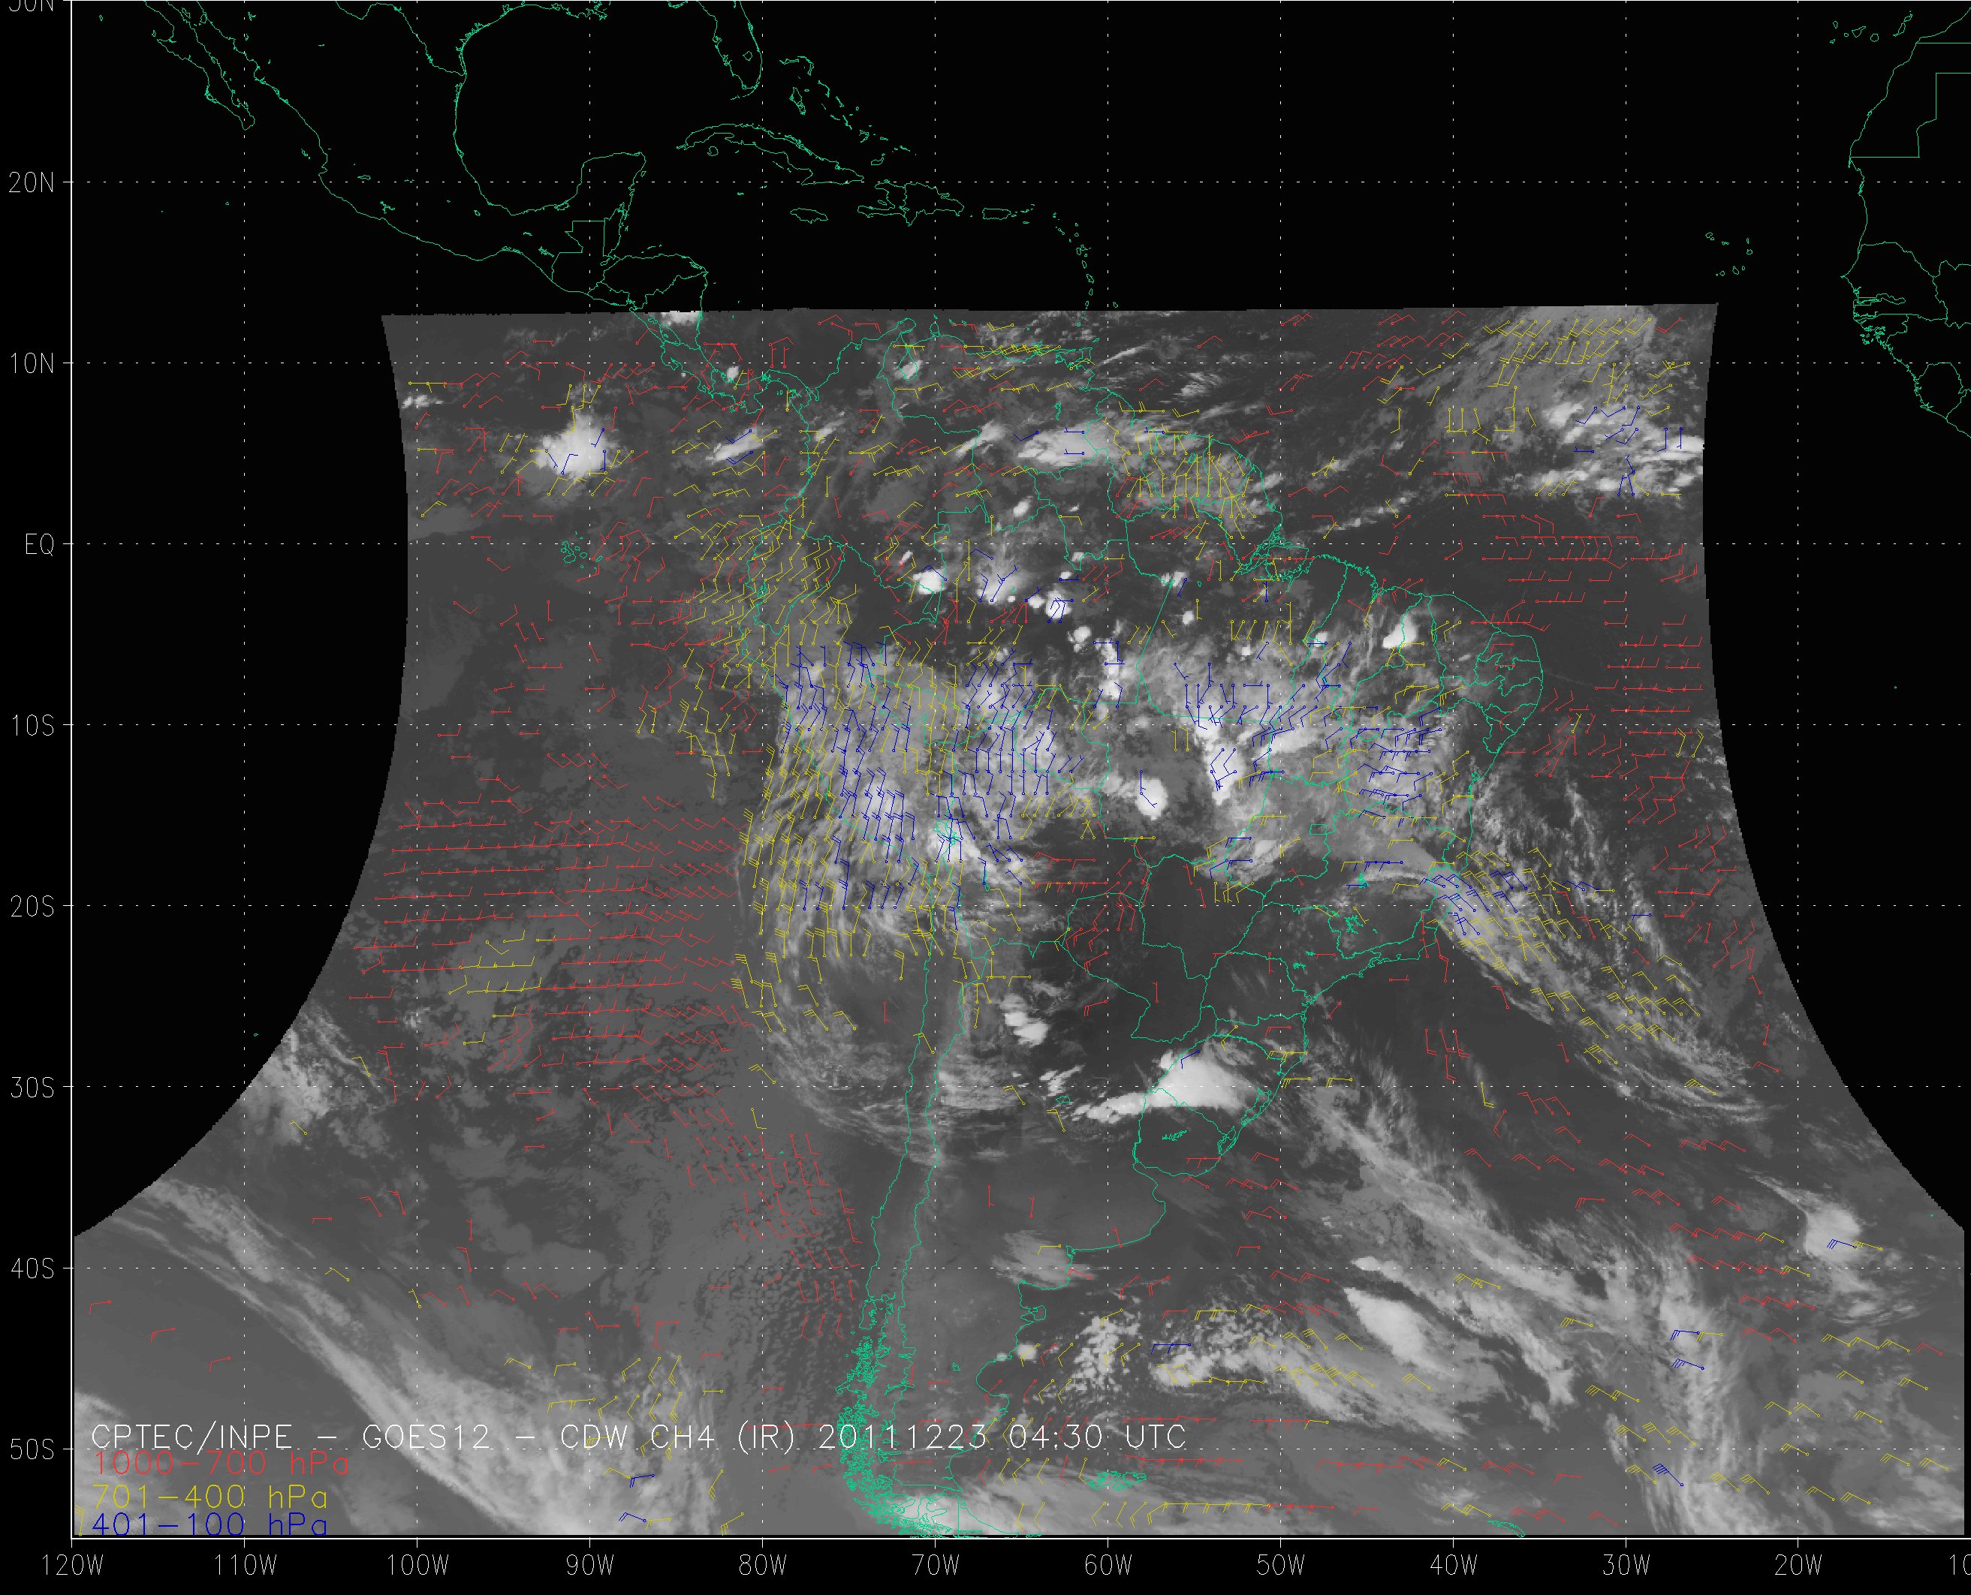Click the 20N latitude axis label
The image size is (1971, 1595).
32,183
